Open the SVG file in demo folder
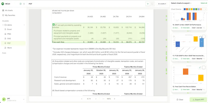The image size is (208, 103). 9,39
